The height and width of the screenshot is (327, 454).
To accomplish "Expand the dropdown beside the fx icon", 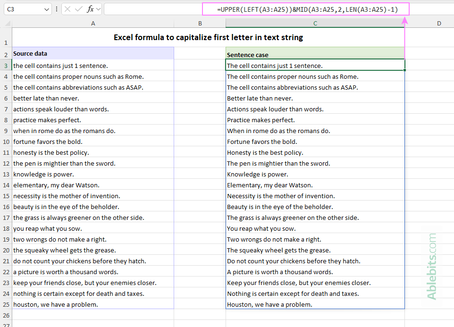I will click(x=99, y=9).
